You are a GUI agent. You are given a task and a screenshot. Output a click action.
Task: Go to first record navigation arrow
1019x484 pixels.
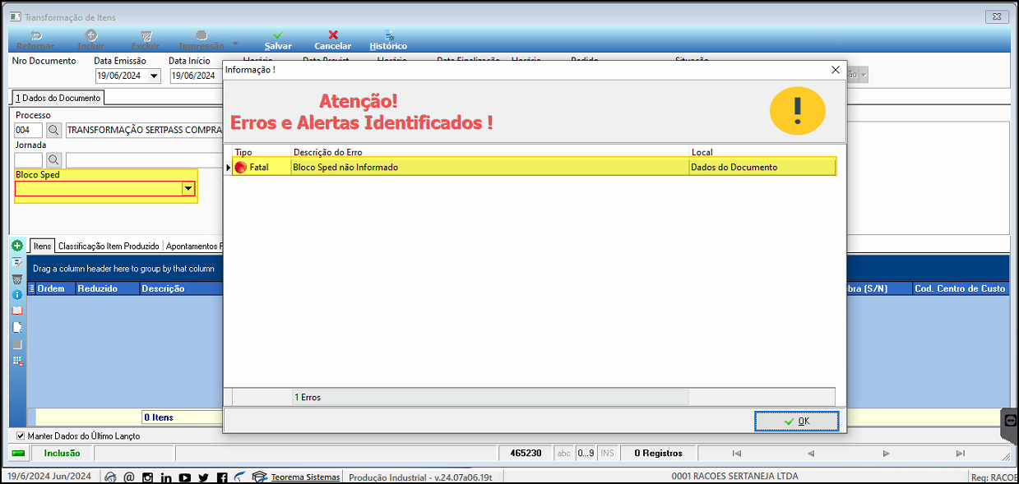[x=736, y=453]
